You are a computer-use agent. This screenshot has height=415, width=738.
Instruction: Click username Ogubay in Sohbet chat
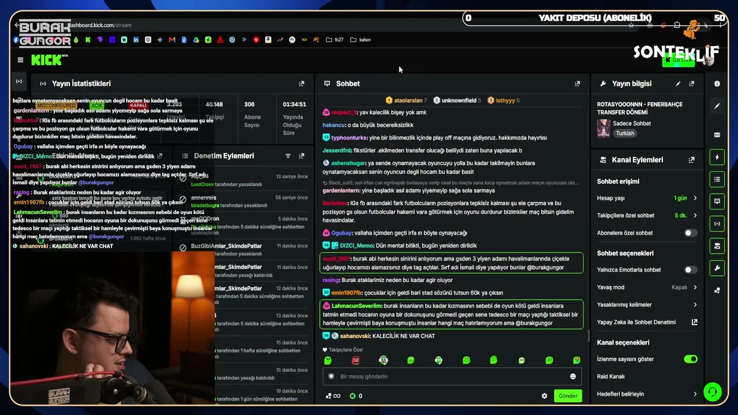[341, 233]
